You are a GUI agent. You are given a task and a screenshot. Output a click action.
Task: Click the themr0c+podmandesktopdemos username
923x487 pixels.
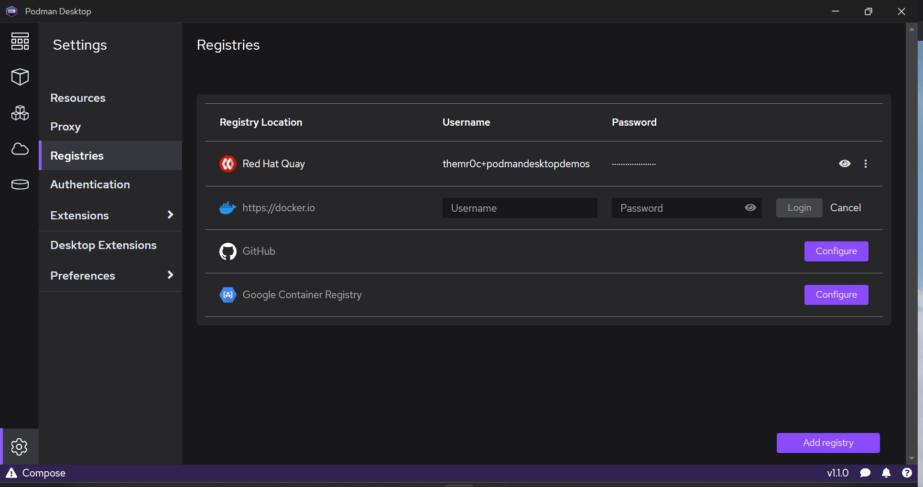516,164
